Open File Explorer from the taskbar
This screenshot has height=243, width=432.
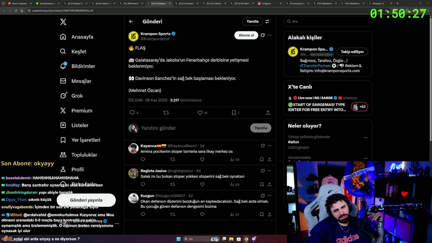click(x=231, y=239)
